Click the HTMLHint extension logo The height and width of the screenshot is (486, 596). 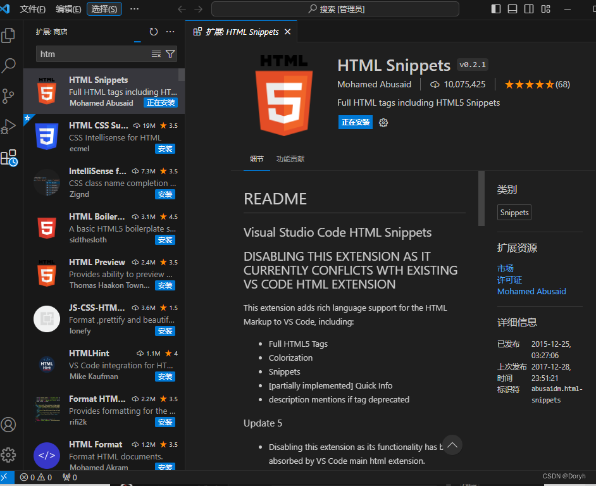pos(47,364)
